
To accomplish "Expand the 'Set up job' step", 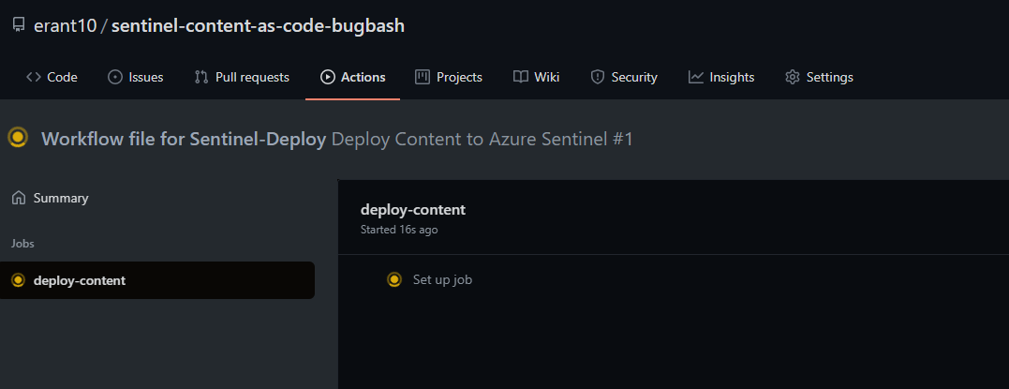I will click(x=443, y=279).
